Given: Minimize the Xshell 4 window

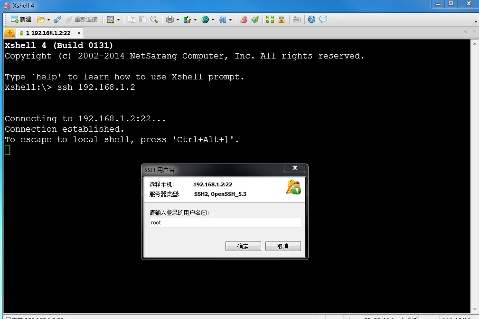Looking at the screenshot, I should (438, 4).
